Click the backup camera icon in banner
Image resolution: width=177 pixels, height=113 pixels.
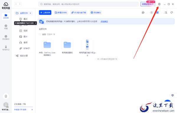pos(41,21)
